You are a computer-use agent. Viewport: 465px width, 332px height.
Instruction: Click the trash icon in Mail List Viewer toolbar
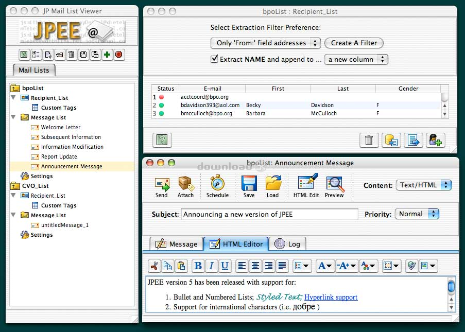pyautogui.click(x=72, y=55)
